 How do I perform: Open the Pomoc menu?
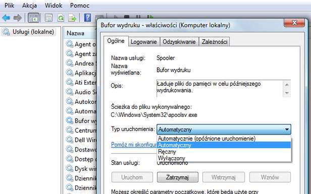point(80,6)
